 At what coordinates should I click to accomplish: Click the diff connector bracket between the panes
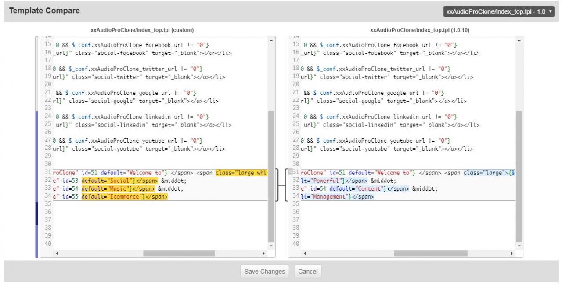[281, 185]
